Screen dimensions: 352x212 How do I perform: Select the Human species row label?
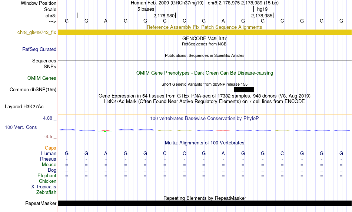49,153
